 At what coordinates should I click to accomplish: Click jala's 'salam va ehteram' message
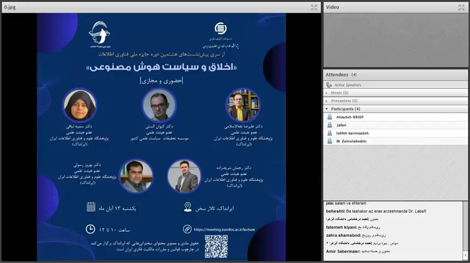346,203
